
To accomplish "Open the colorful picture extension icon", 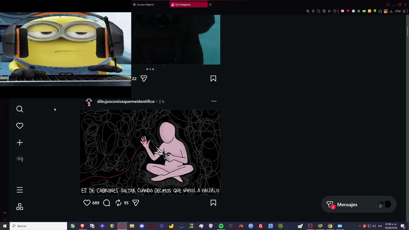I will coord(386,11).
